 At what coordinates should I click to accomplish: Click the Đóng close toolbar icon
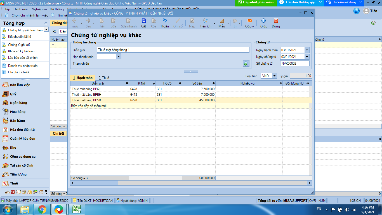[276, 21]
